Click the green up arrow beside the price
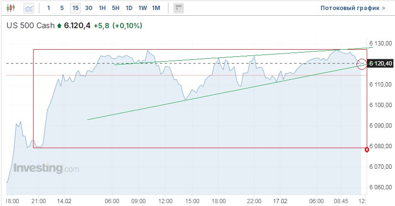This screenshot has height=206, width=395. click(59, 26)
